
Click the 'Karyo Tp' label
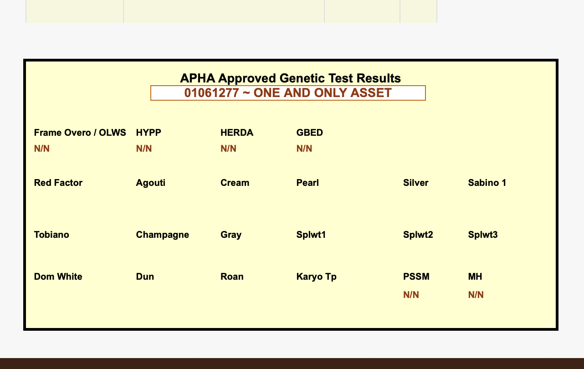[317, 277]
